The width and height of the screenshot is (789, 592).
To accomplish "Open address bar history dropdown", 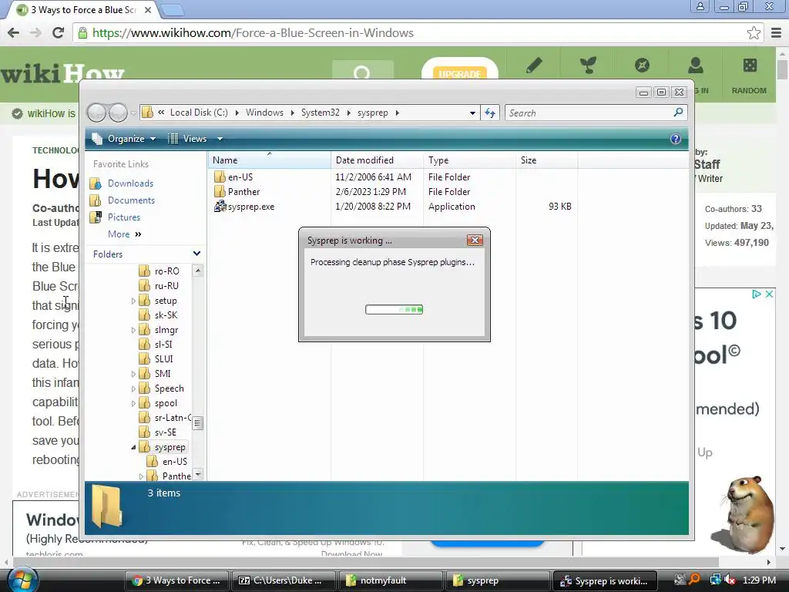I will coord(472,113).
